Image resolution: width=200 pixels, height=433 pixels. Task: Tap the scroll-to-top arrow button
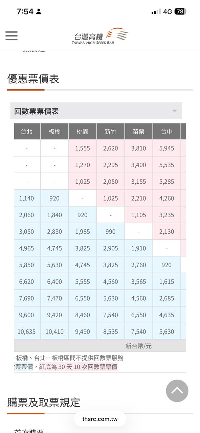[x=177, y=391]
